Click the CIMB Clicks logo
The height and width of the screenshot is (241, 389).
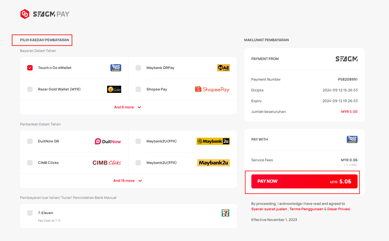pos(107,163)
